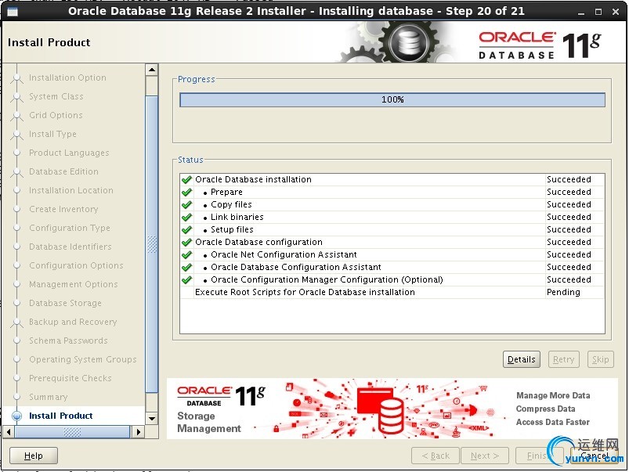Select the Oracle Net Configuration Assistant row
629x472 pixels.
392,254
